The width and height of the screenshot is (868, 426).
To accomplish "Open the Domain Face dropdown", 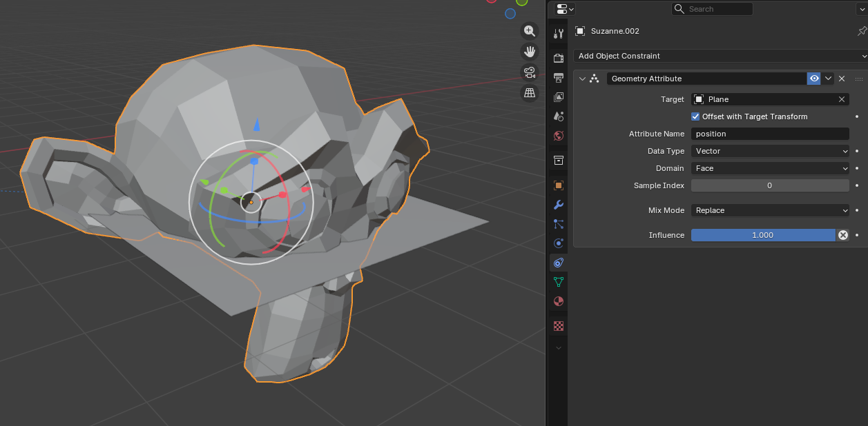I will pos(770,168).
